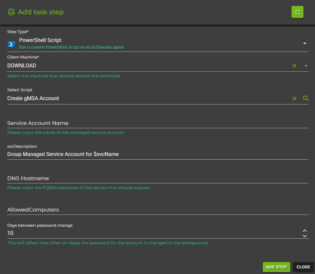The image size is (315, 274).
Task: Click the DOWNLOAD machine name field
Action: coord(132,65)
